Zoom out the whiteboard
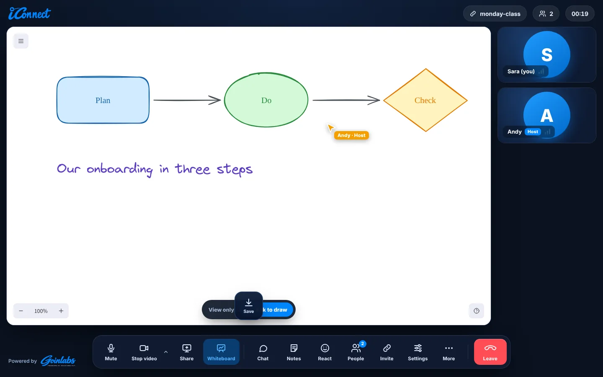 pyautogui.click(x=21, y=311)
